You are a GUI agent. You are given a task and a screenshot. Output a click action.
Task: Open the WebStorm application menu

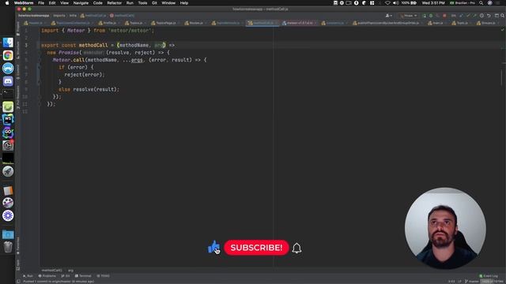[24, 3]
